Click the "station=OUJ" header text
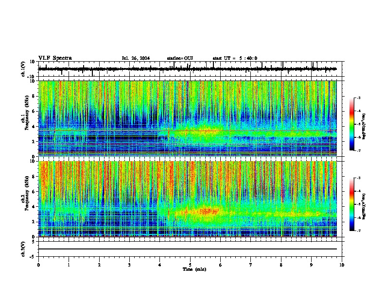The height and width of the screenshot is (297, 385). [x=180, y=58]
